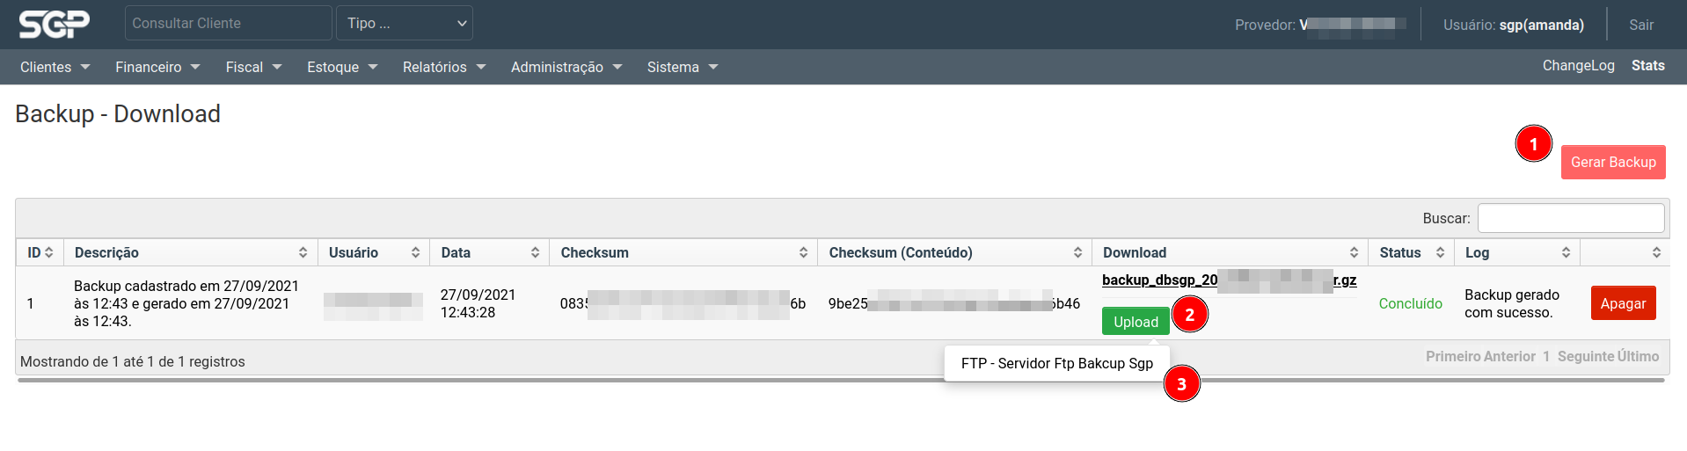This screenshot has width=1687, height=451.
Task: Select FTP - Servidor Ftp Bakcup Sgp option
Action: point(1056,363)
